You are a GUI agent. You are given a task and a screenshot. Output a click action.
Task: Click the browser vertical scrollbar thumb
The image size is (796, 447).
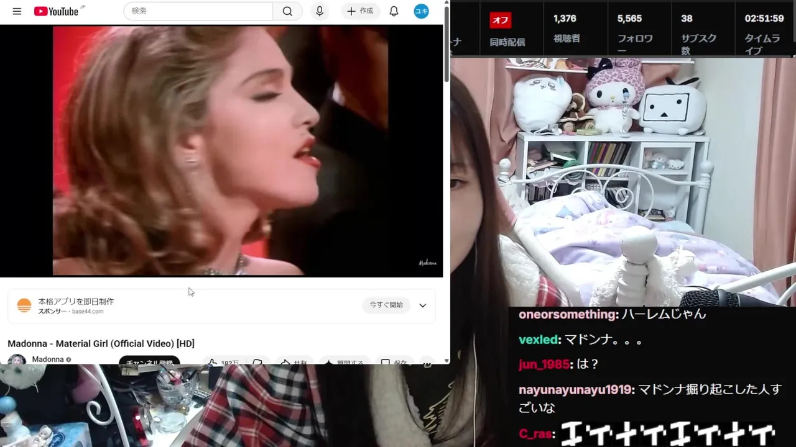446,43
